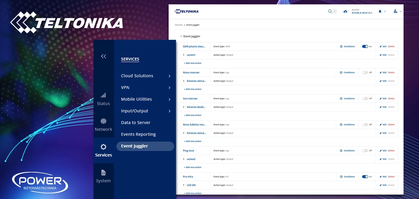
Task: Open the Network section in sidebar
Action: click(103, 125)
